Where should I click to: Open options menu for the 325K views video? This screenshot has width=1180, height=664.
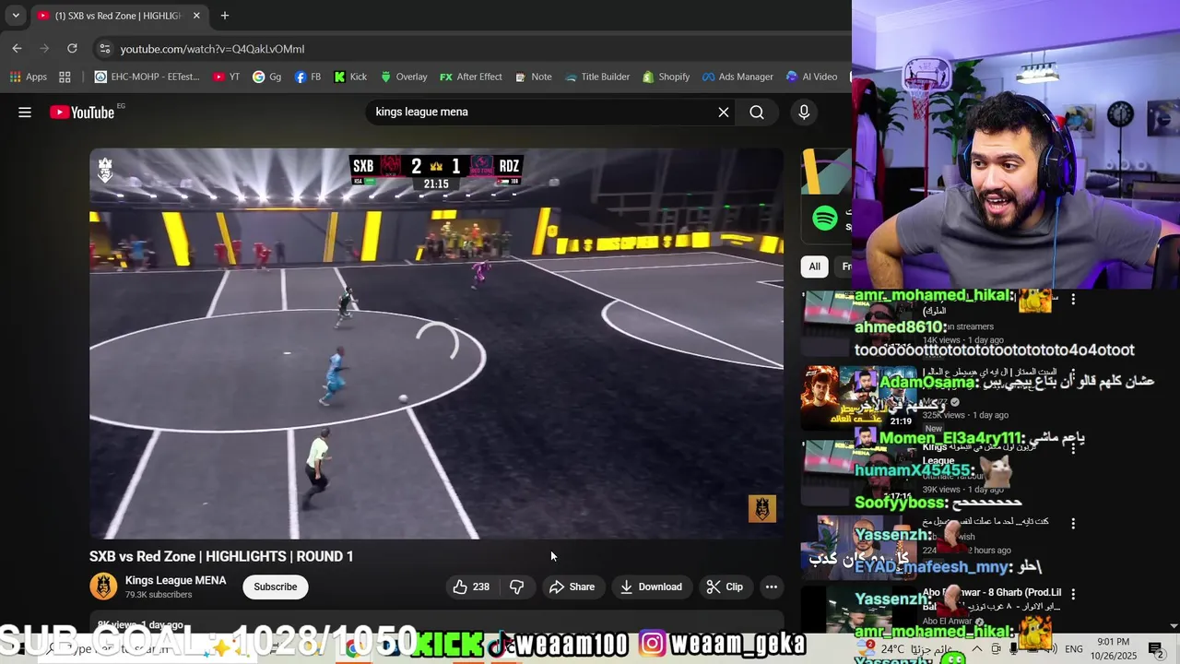[x=1073, y=375]
